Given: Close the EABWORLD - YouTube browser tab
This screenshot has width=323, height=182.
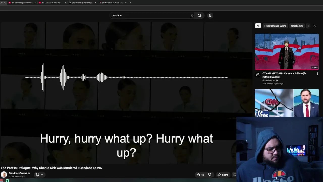Looking at the screenshot, I should coord(65,3).
